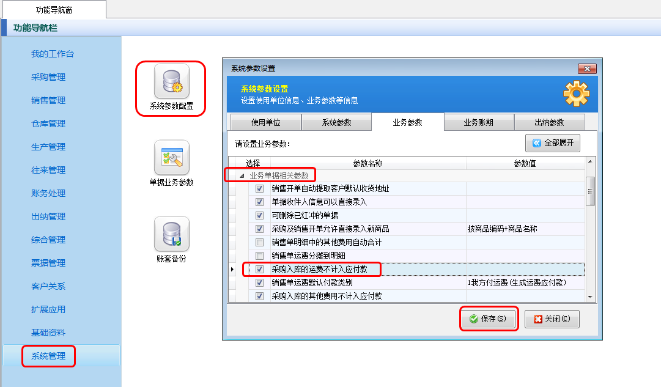Collapse the 业务单据相关参数 group
The height and width of the screenshot is (387, 661).
click(x=242, y=175)
